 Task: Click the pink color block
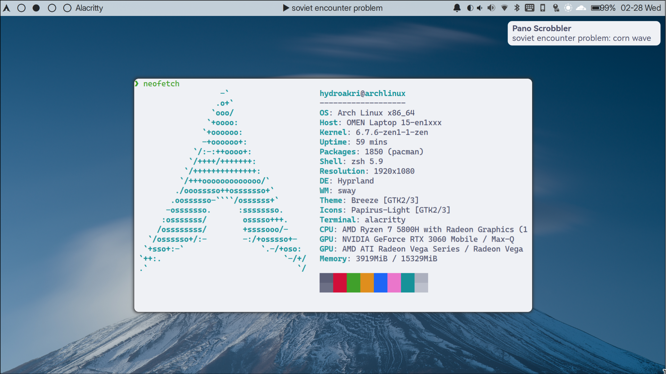[394, 282]
